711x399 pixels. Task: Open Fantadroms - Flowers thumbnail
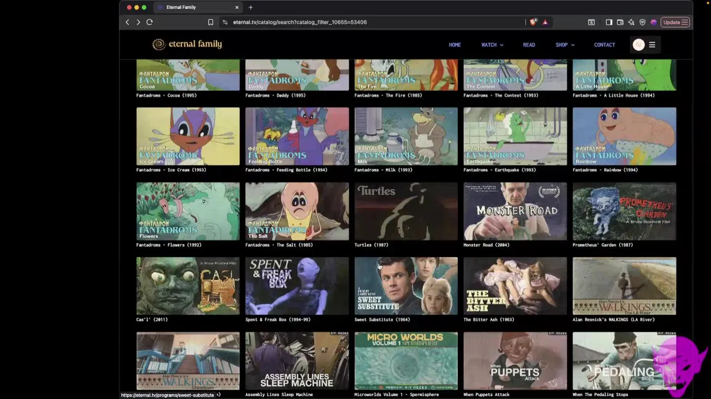188,211
